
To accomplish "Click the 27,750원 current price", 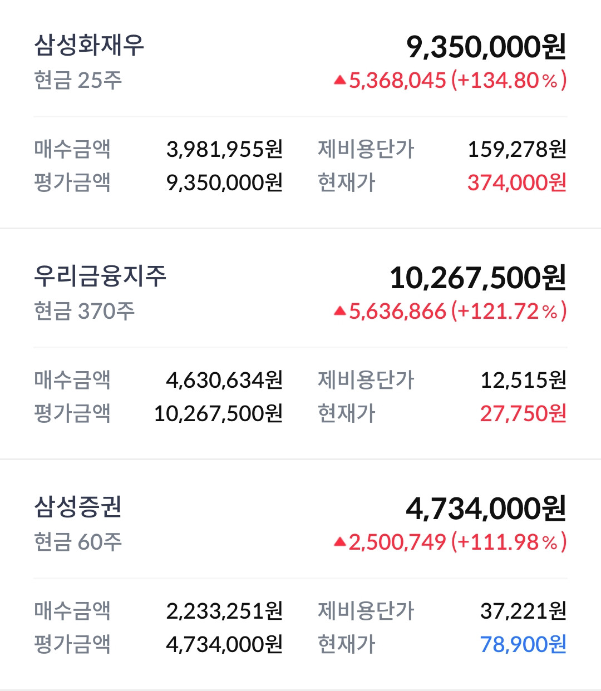I will pyautogui.click(x=523, y=413).
